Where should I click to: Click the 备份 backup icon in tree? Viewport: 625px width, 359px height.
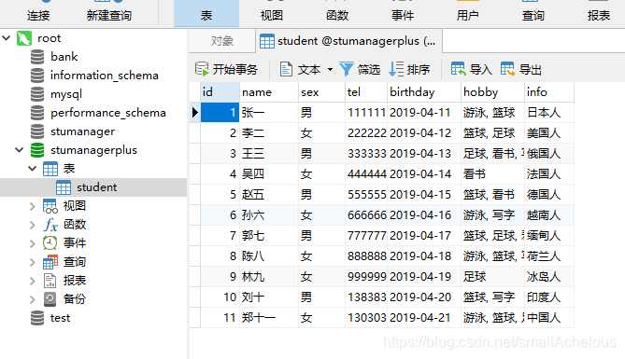50,299
